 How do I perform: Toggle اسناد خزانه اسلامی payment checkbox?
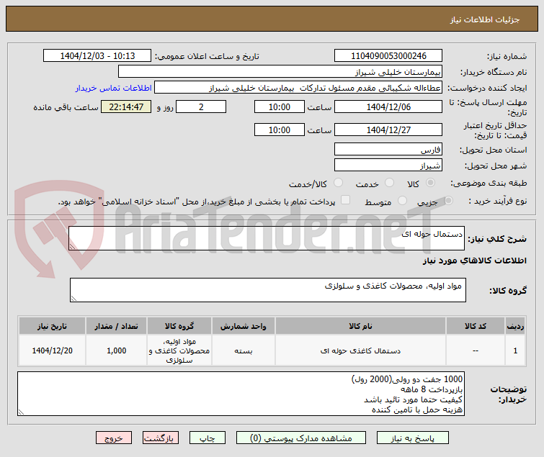point(345,200)
